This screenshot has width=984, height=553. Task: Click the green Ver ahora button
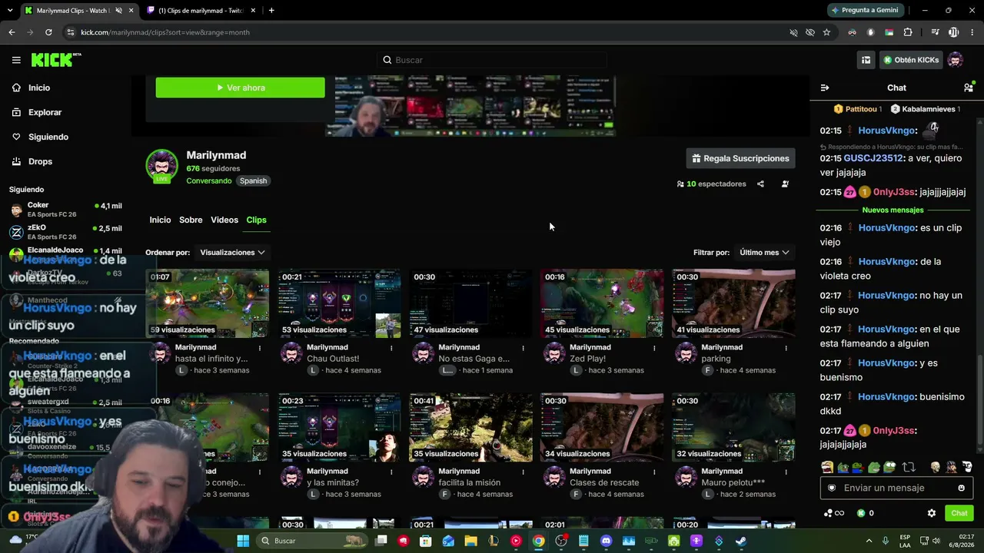(x=240, y=88)
